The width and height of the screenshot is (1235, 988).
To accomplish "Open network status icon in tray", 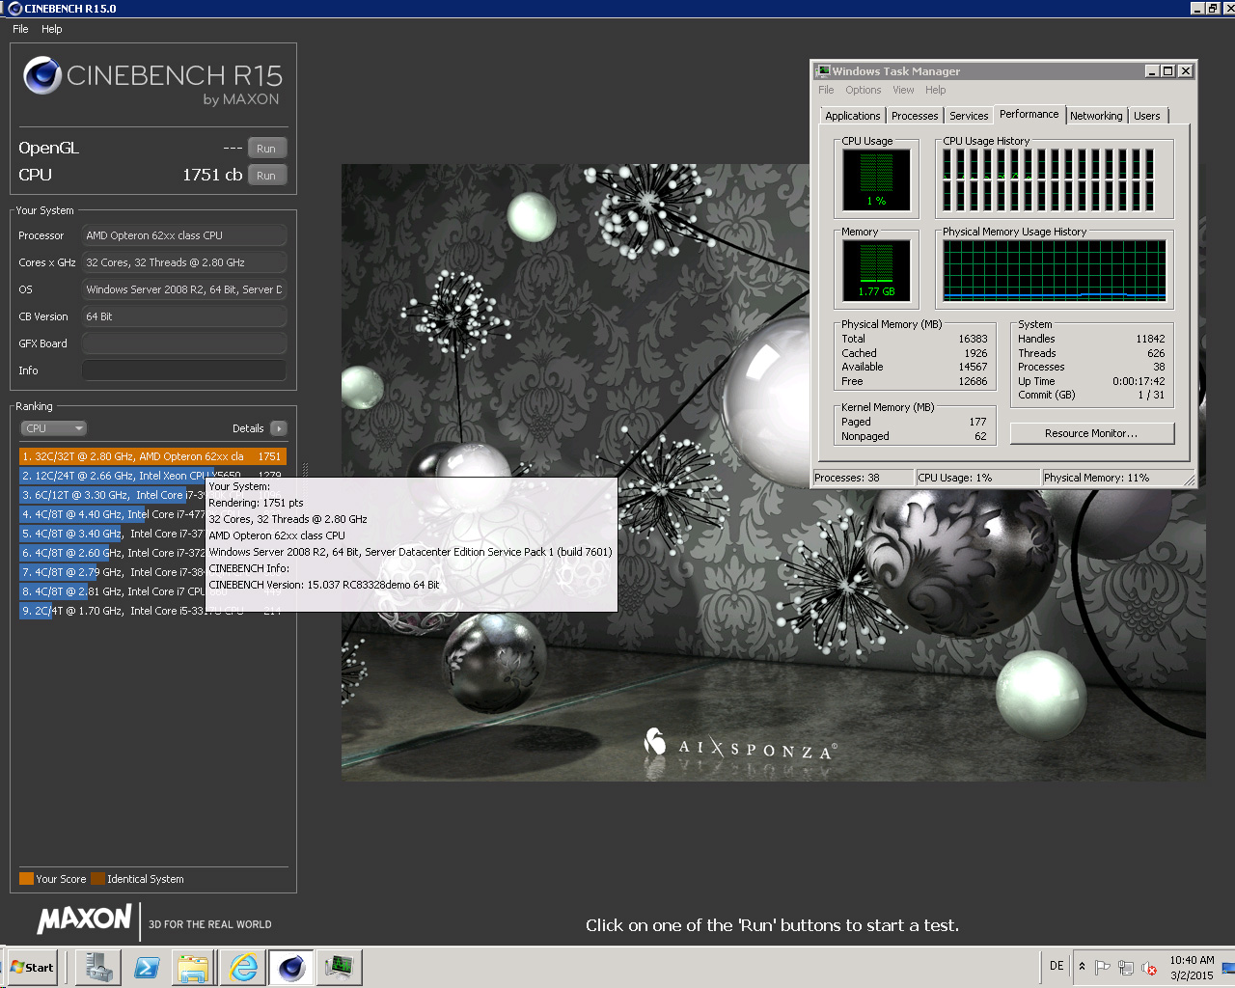I will (1126, 967).
